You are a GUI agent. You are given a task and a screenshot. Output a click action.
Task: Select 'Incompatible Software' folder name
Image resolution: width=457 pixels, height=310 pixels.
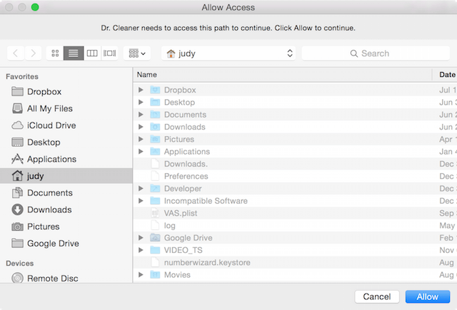pyautogui.click(x=206, y=201)
